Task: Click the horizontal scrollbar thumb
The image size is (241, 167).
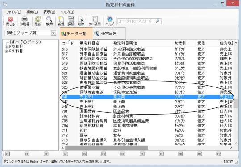Action: 107,148
